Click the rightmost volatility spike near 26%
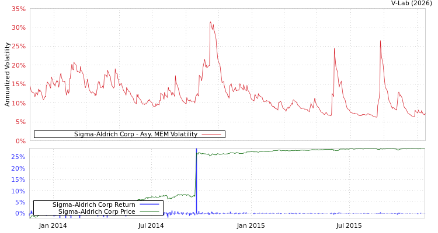 tap(380, 41)
